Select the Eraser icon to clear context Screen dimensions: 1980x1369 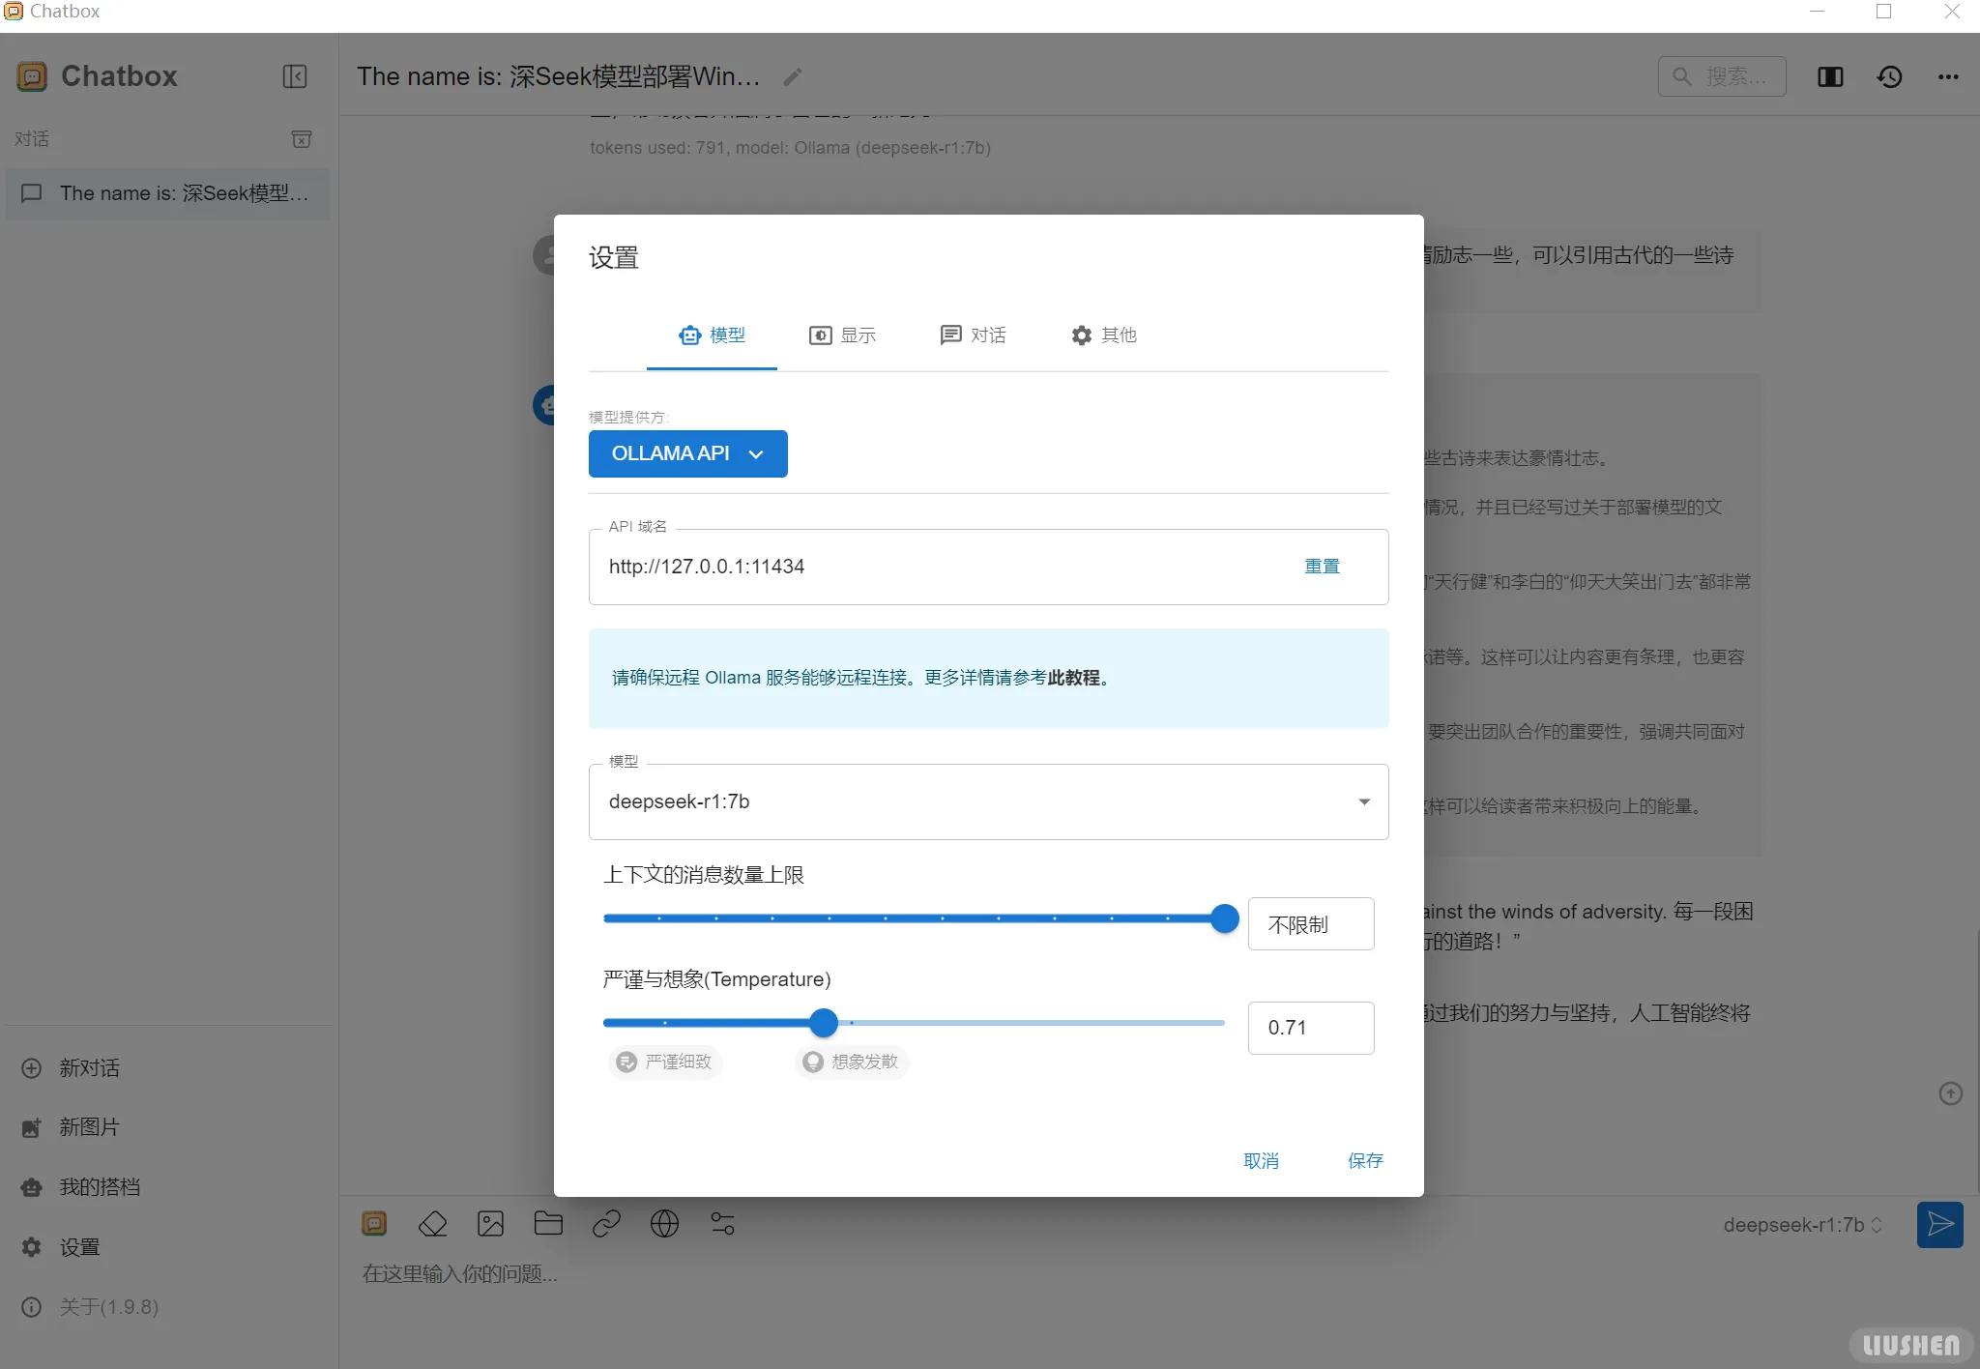coord(432,1223)
